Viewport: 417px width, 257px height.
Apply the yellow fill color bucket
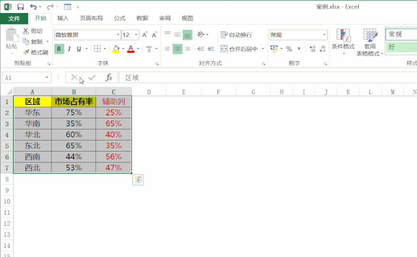[x=116, y=49]
